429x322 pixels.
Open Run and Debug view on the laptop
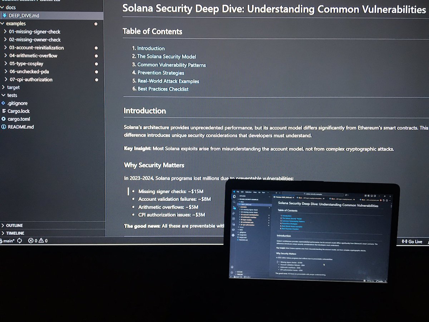(234, 213)
